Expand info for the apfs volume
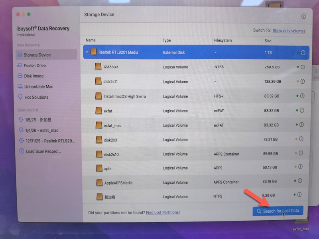Image resolution: width=319 pixels, height=239 pixels. click(301, 167)
